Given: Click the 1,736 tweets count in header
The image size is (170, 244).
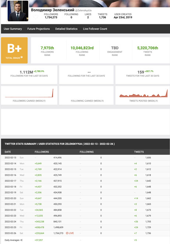Looking at the screenshot, I should click(103, 17).
